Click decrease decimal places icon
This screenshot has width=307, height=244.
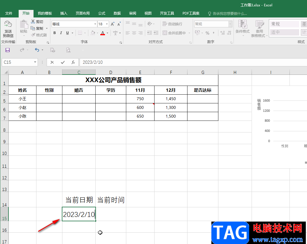pos(229,33)
